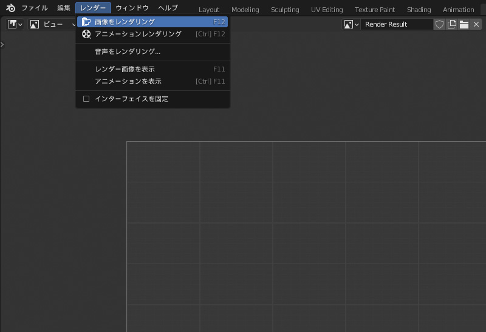Image resolution: width=486 pixels, height=332 pixels.
Task: Unlink the Render Result image with X
Action: (476, 24)
